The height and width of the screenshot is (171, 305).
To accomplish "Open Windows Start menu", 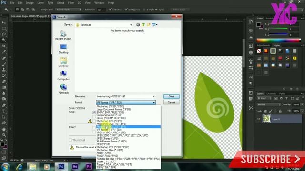I will point(5,167).
